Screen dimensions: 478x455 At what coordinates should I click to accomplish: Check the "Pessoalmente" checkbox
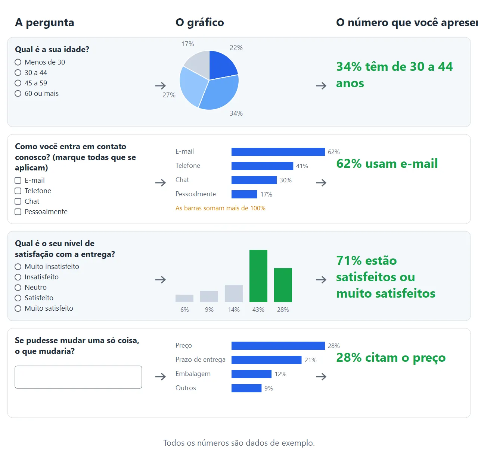tap(18, 212)
